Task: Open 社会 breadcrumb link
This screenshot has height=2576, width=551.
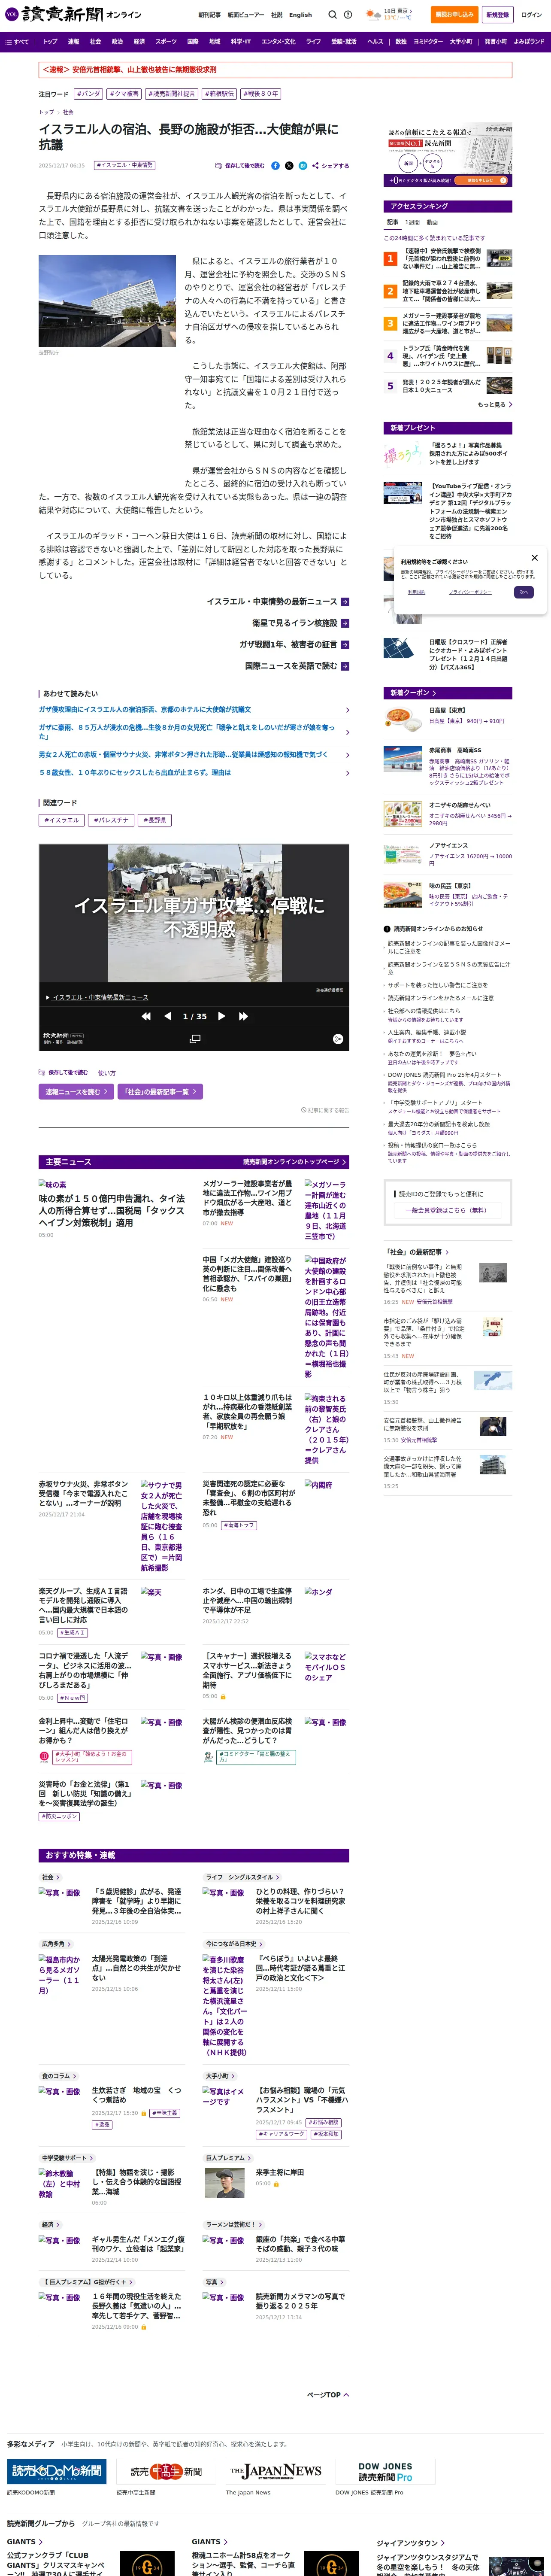Action: click(68, 112)
